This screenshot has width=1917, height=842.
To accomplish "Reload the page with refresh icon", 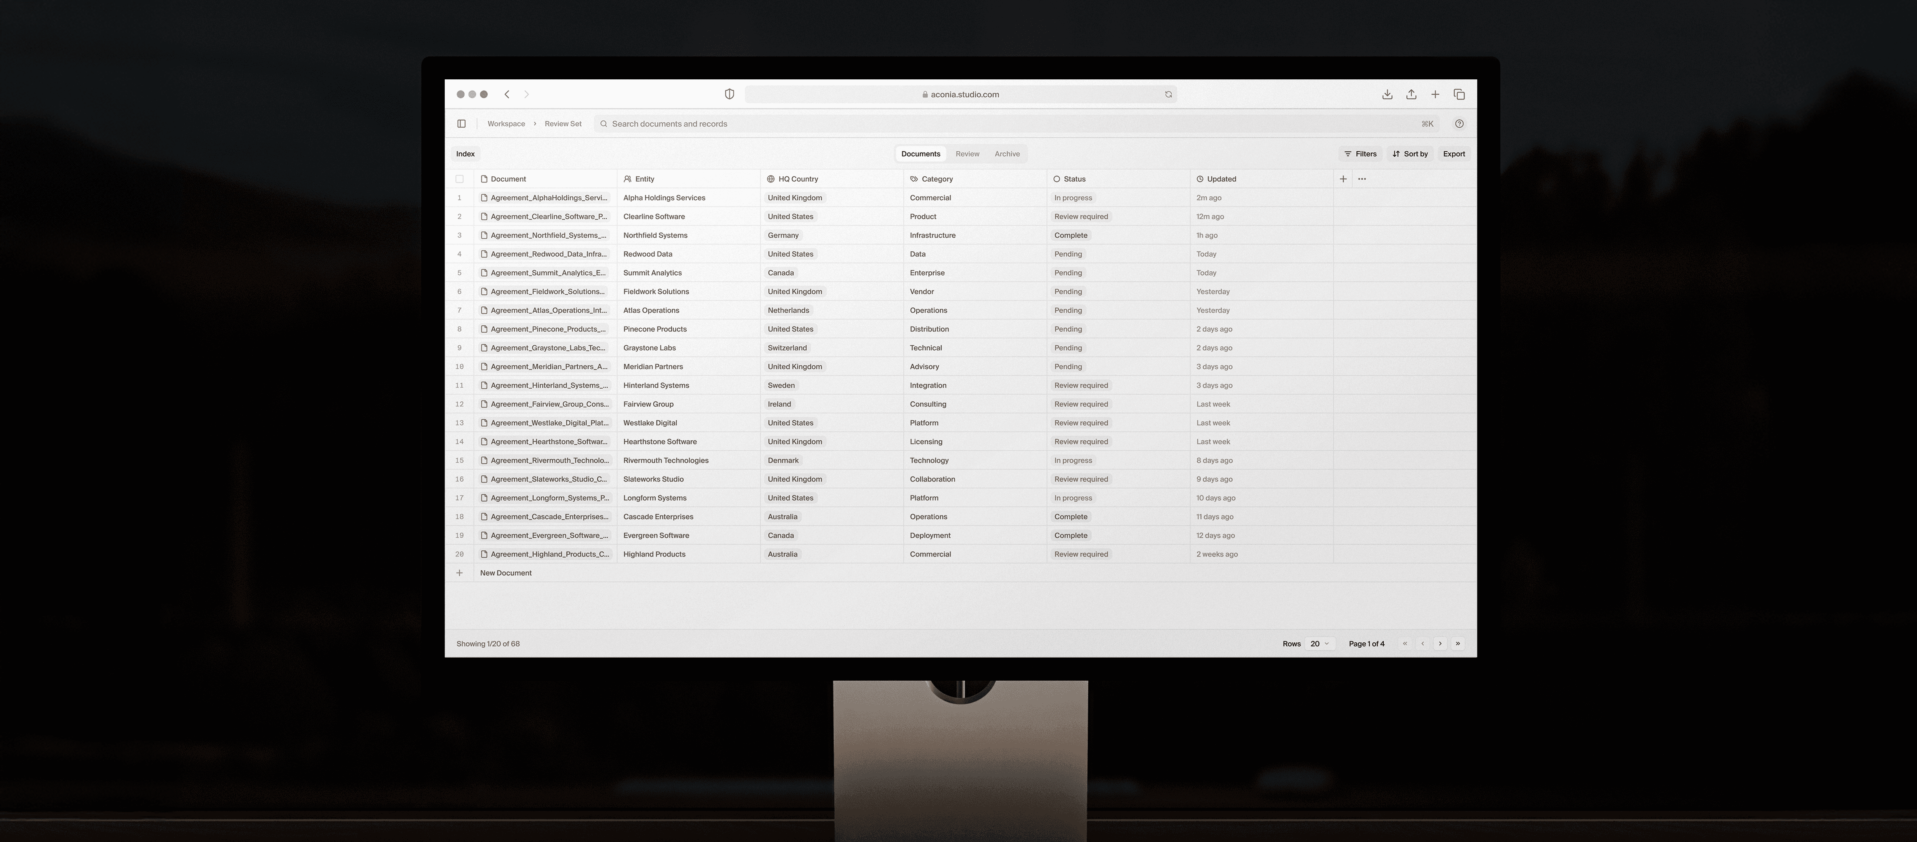I will [1168, 94].
